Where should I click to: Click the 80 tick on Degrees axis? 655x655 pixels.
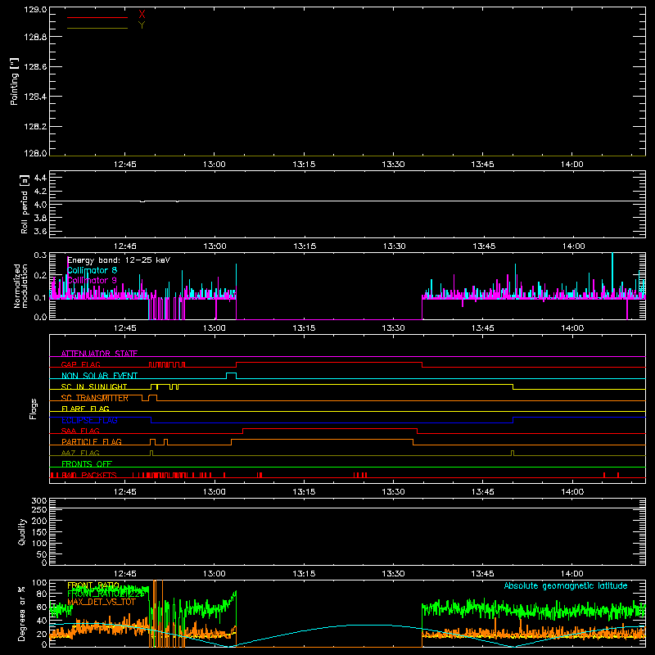point(43,594)
